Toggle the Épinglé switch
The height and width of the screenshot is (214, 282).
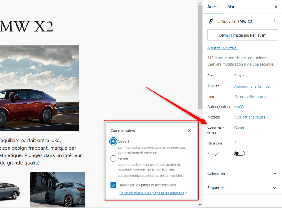239,153
